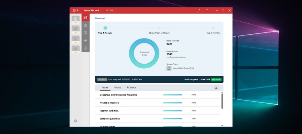Click the Step 2 Clean and Repair marker

(x=159, y=28)
